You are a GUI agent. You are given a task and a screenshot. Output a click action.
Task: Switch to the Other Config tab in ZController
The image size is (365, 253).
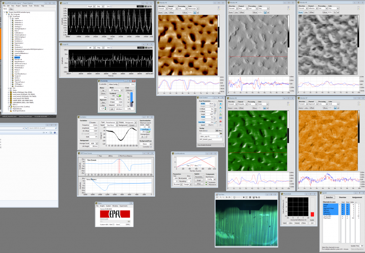coord(113,84)
